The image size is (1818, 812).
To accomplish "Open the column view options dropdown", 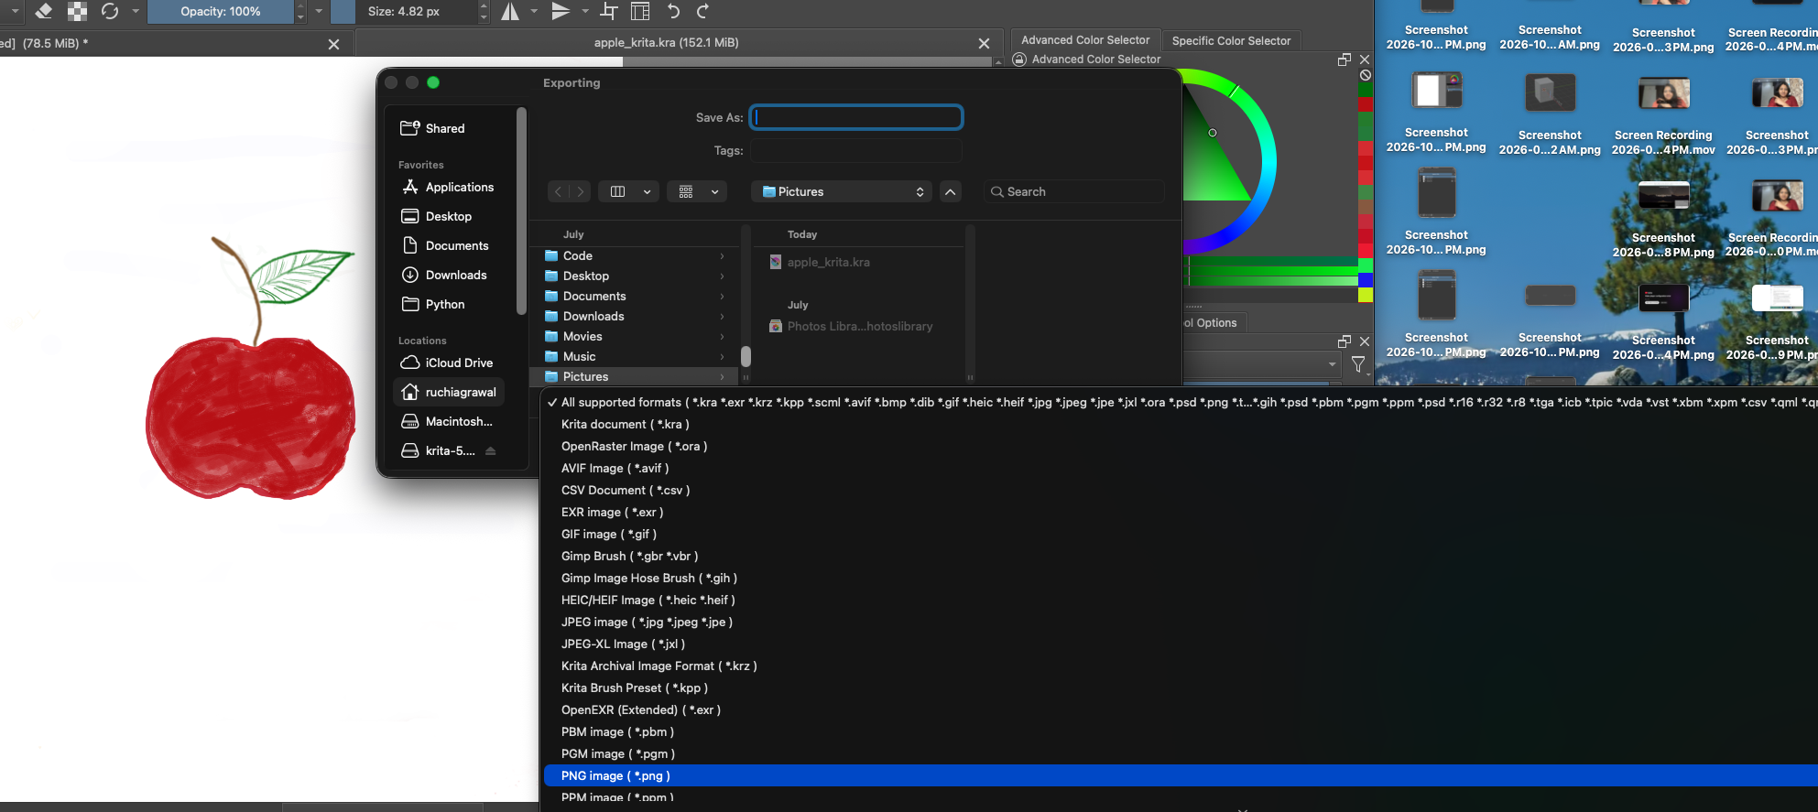I will 629,191.
